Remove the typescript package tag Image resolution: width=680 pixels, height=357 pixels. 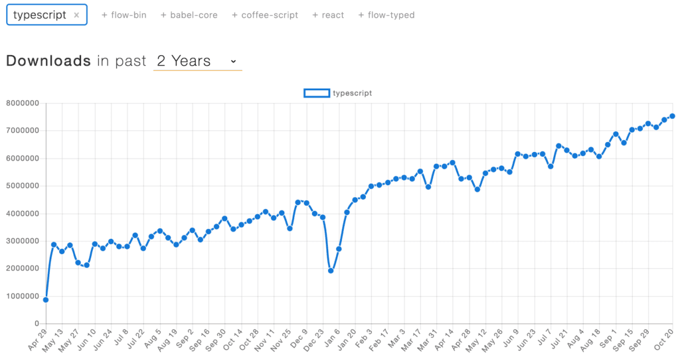point(76,15)
